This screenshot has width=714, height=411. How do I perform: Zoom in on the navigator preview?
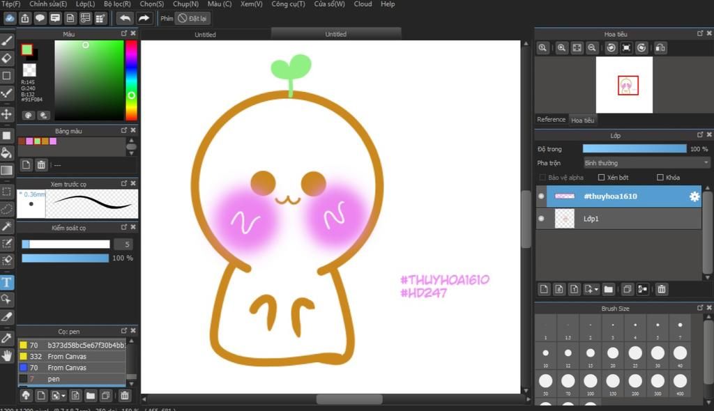tap(561, 48)
